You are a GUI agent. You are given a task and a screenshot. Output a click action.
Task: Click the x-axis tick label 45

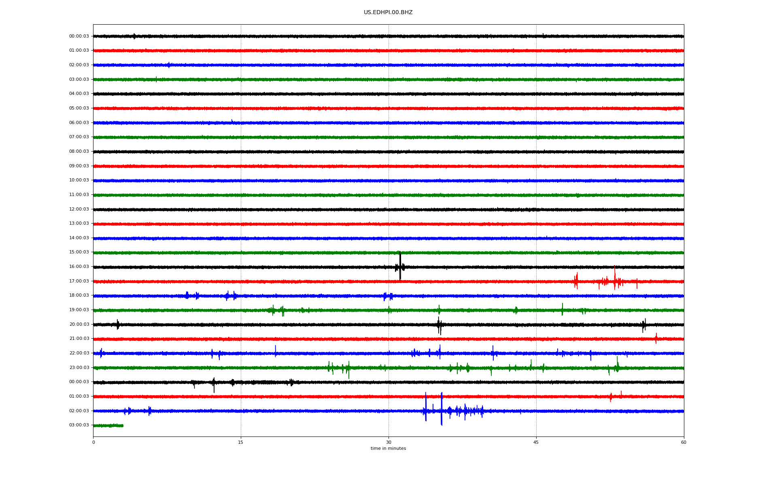coord(536,442)
